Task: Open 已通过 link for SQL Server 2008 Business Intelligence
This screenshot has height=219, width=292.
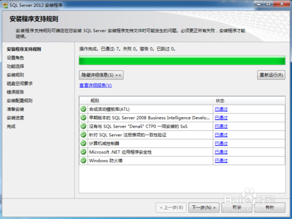Action: click(x=221, y=118)
